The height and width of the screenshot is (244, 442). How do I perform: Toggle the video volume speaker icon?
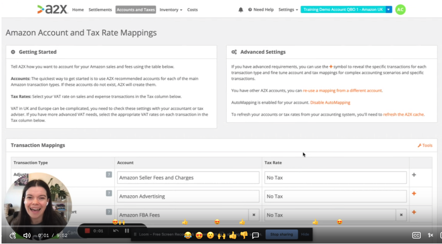coord(27,235)
